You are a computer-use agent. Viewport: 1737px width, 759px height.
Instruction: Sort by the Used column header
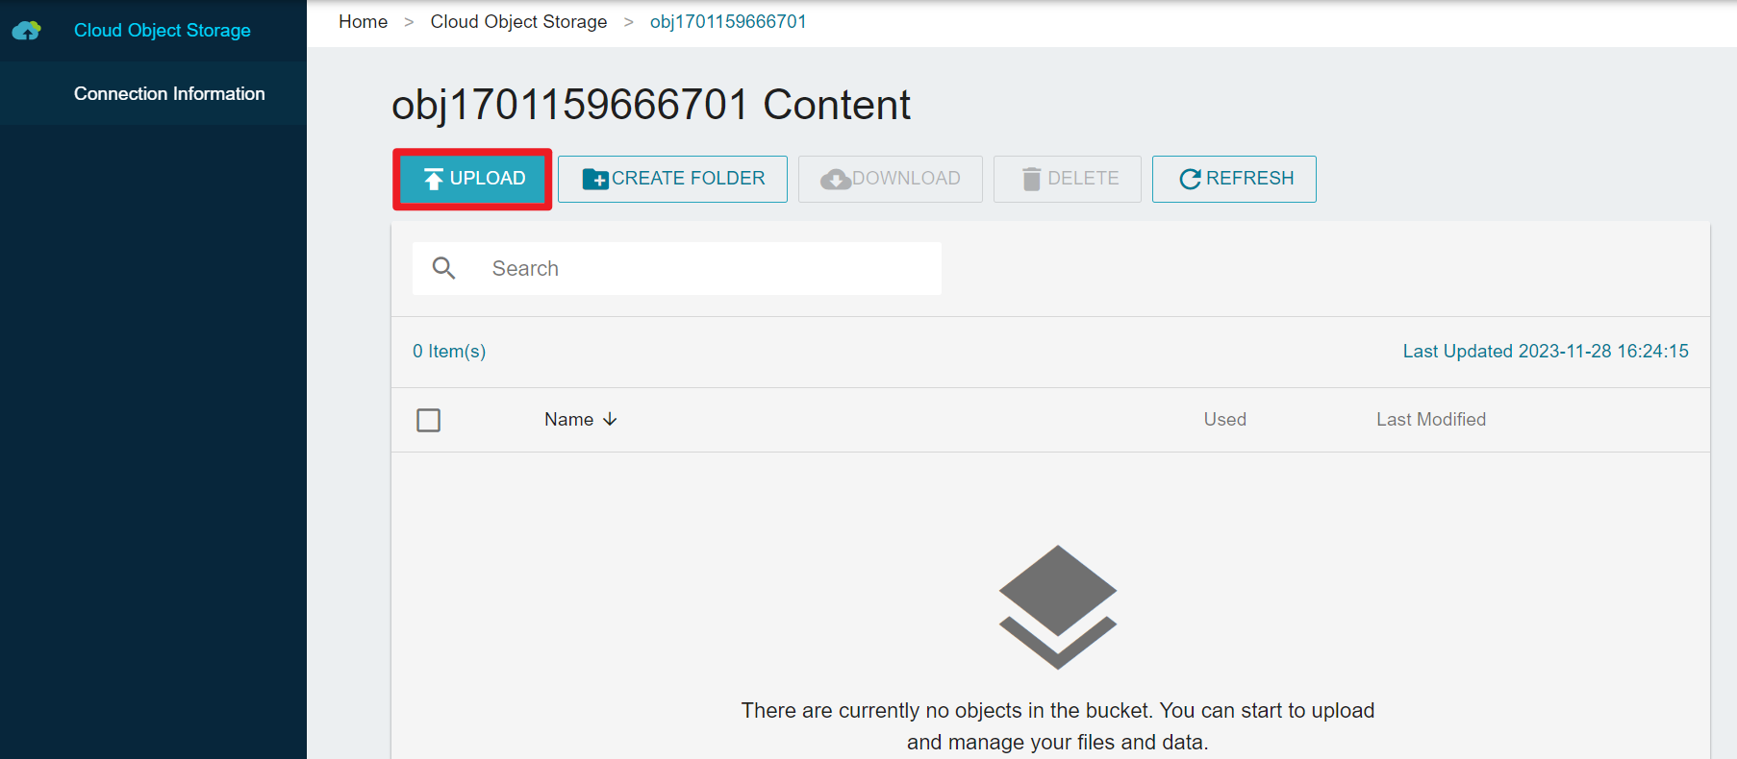click(x=1224, y=420)
